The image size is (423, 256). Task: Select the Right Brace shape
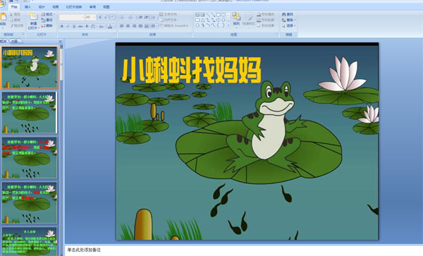coord(223,25)
